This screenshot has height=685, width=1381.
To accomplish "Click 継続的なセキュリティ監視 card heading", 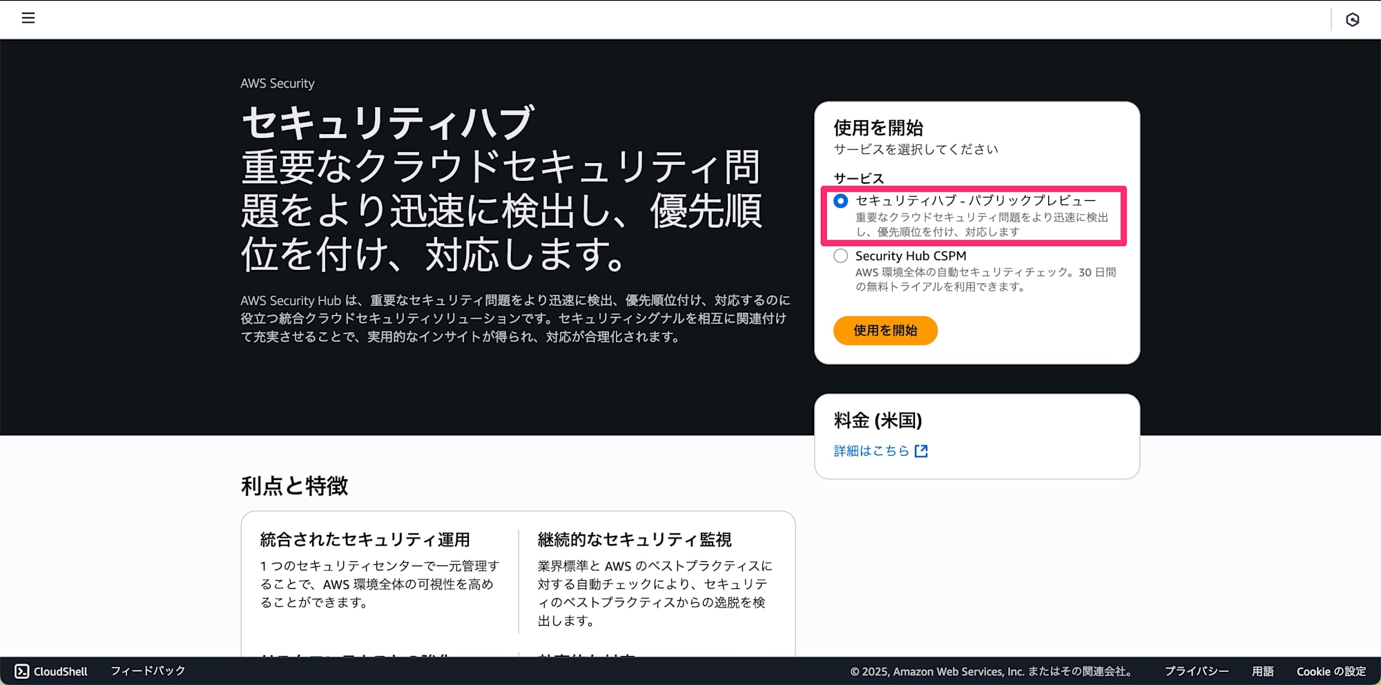I will pos(635,539).
